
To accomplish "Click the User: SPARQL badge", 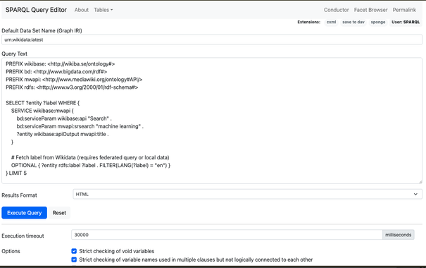I will click(406, 22).
